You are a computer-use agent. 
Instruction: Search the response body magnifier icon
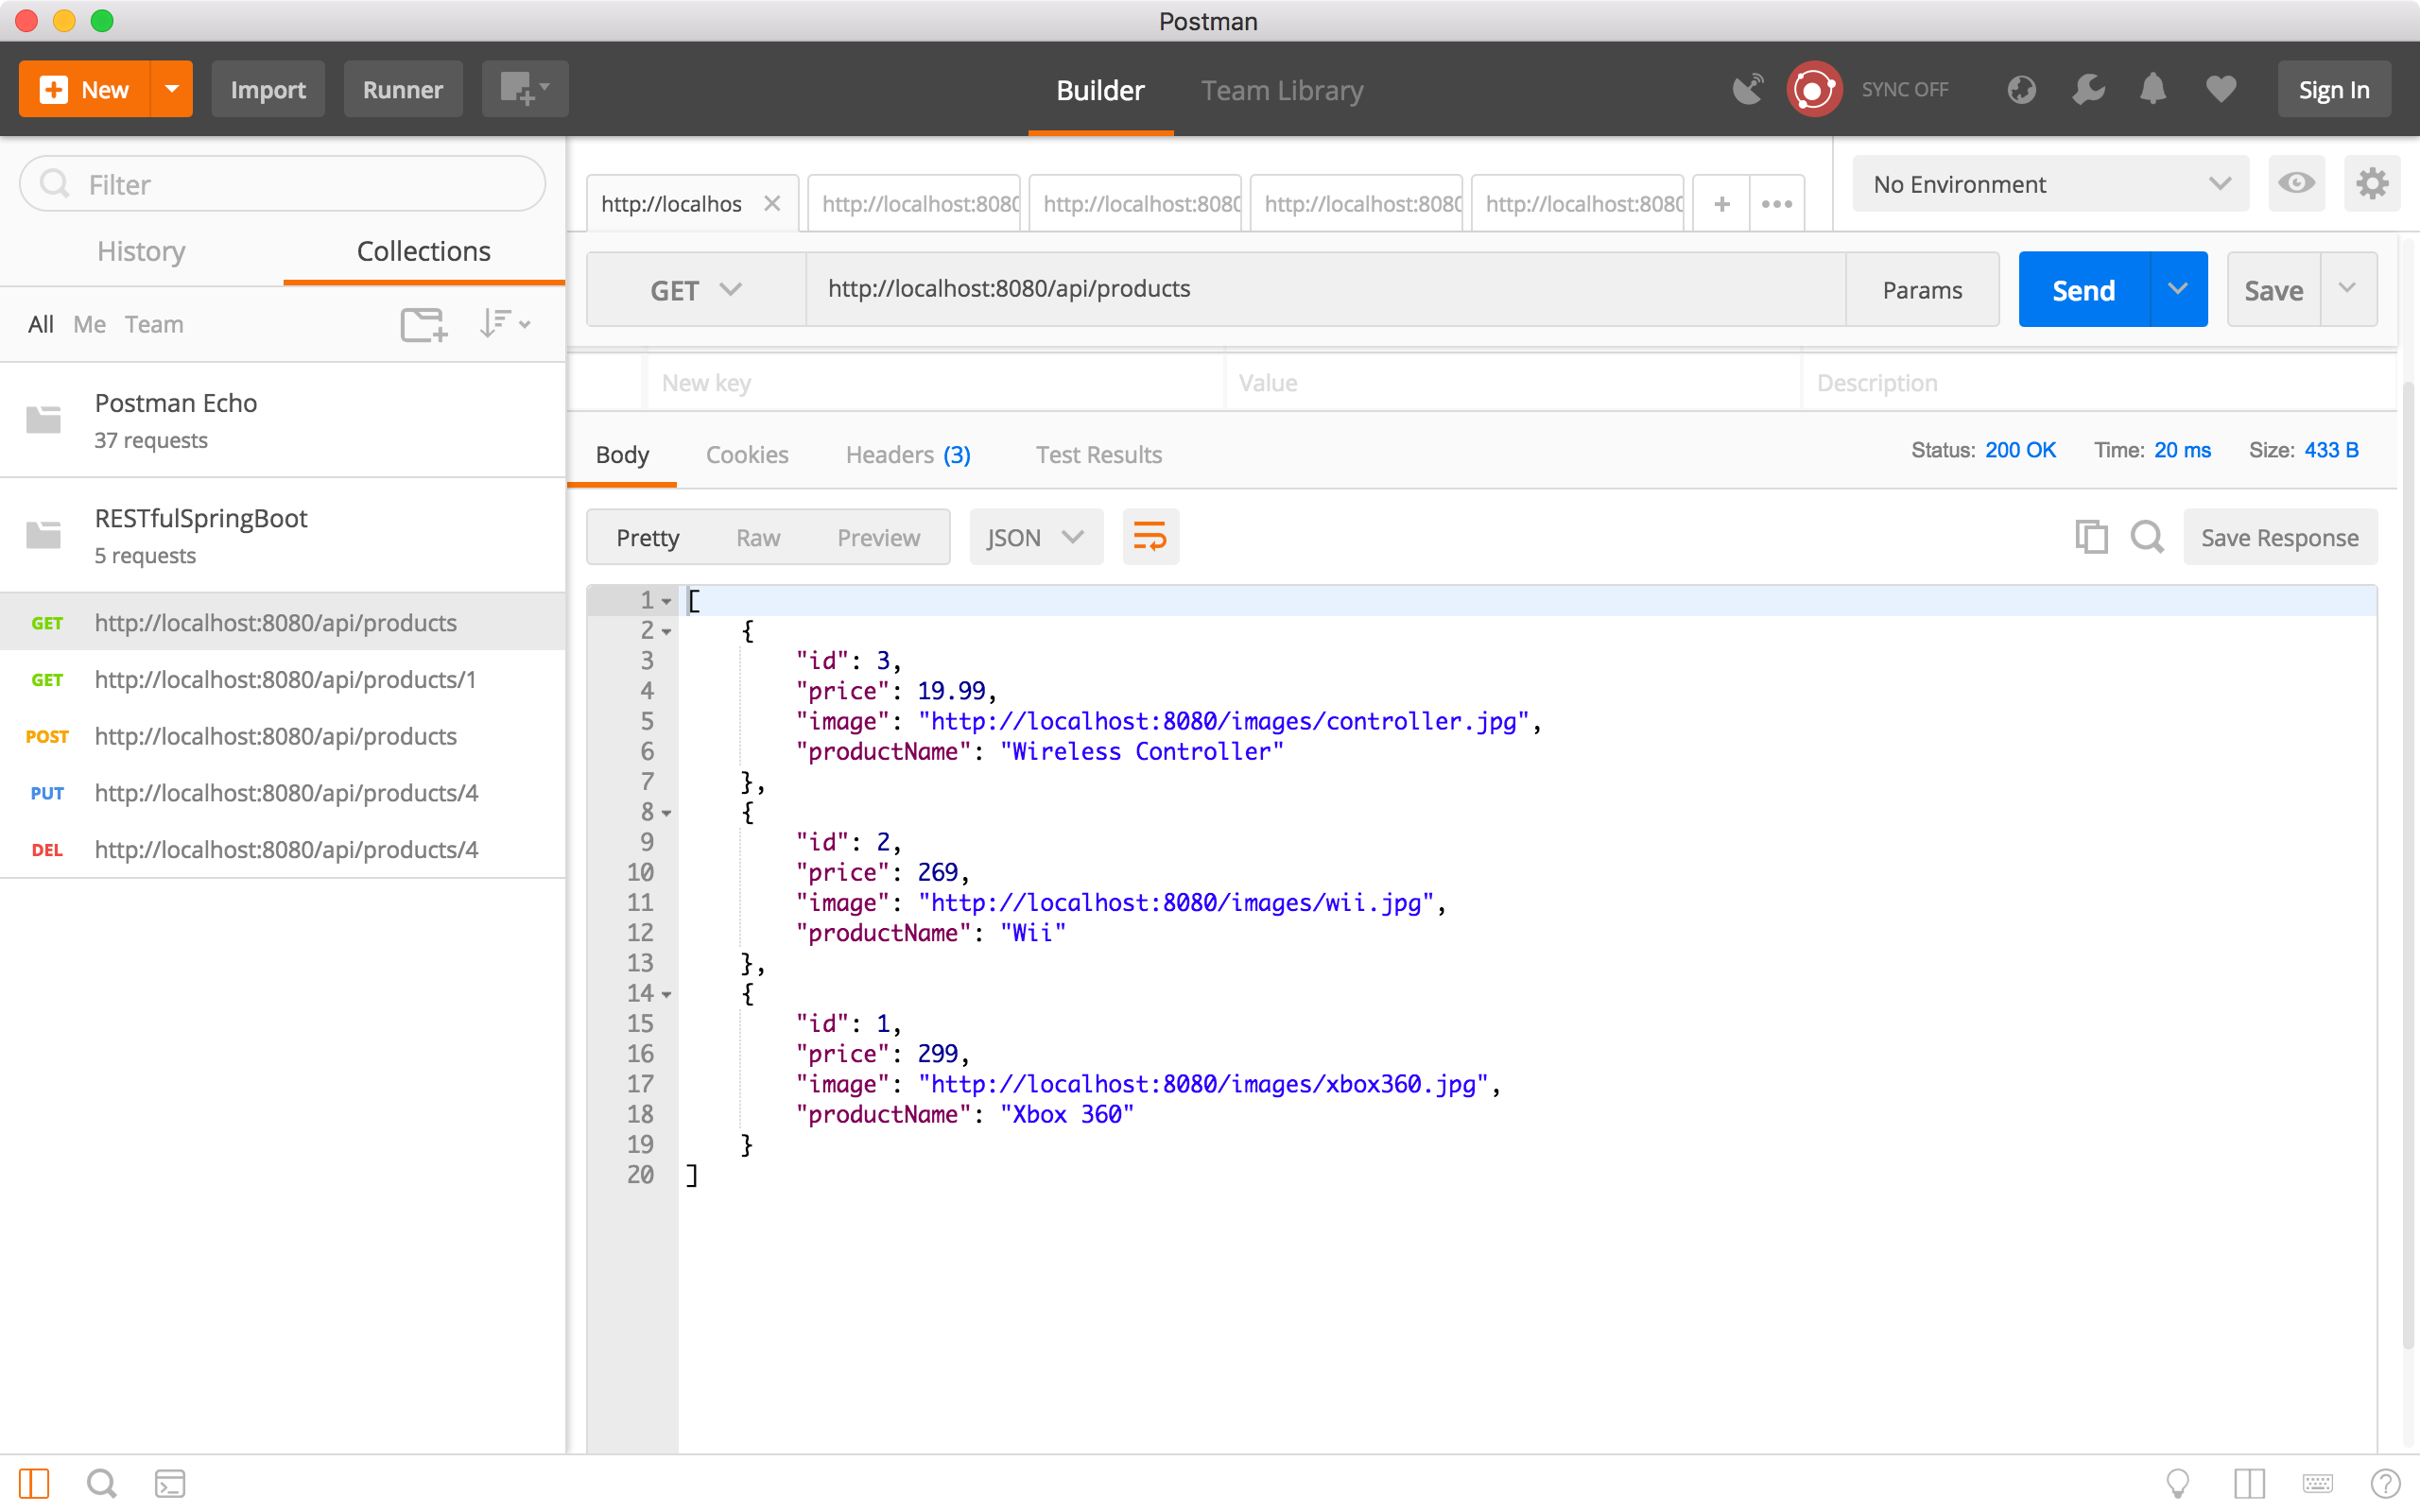point(2147,537)
